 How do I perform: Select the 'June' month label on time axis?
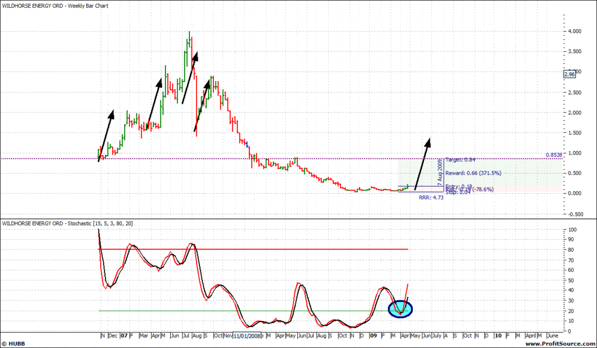(x=553, y=336)
